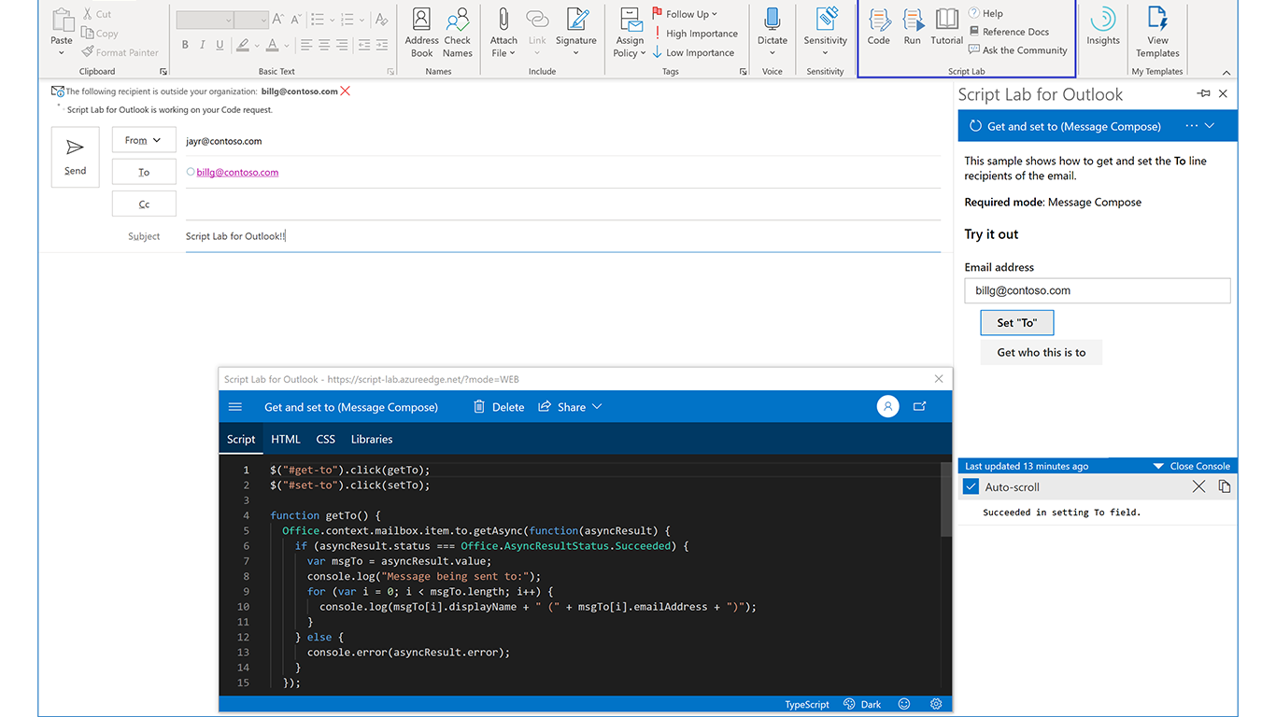
Task: Apply the red font color
Action: click(272, 44)
